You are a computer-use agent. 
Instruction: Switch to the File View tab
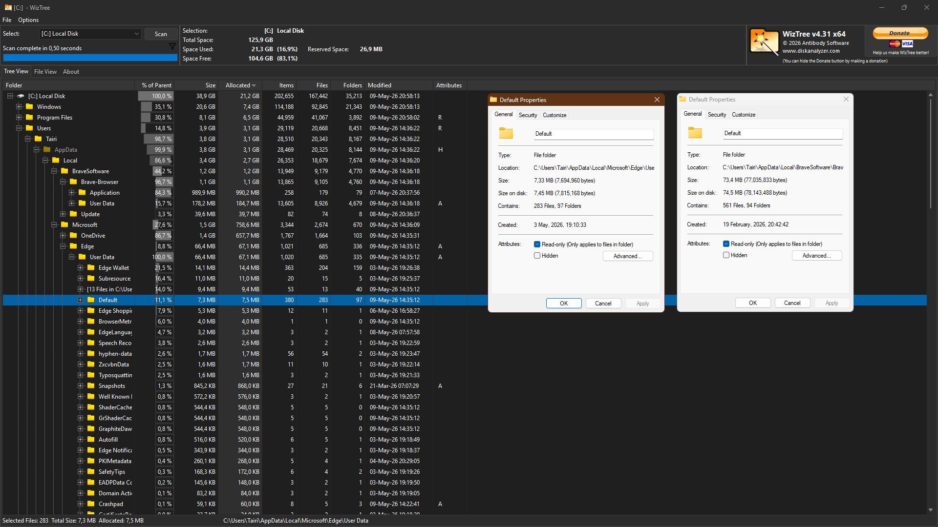45,72
